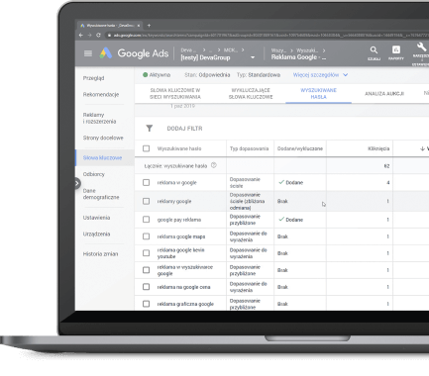Expand 'Więcej szczegółów' details chevron
429x376 pixels.
click(346, 75)
